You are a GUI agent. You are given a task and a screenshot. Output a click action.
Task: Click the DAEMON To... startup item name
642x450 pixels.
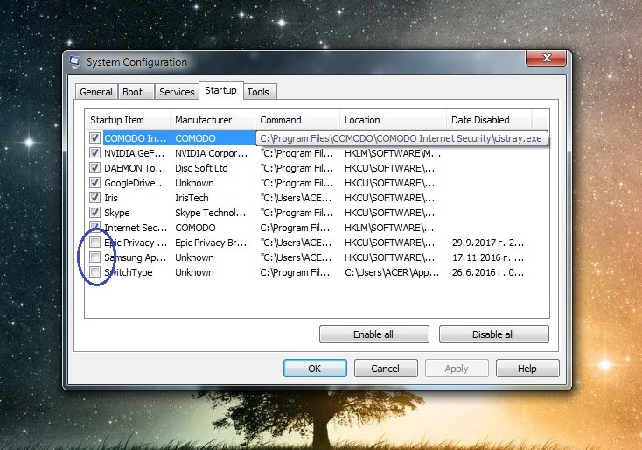point(135,168)
